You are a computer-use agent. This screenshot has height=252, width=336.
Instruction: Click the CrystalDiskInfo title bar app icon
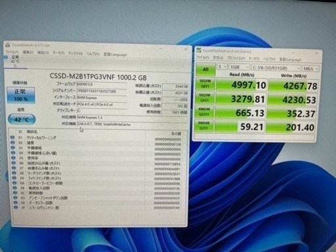(8, 45)
